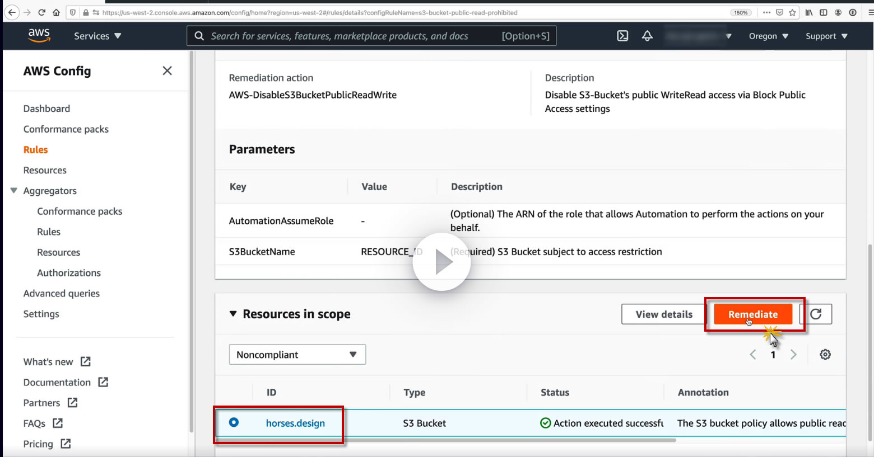
Task: Open AWS CloudShell terminal icon
Action: [622, 36]
